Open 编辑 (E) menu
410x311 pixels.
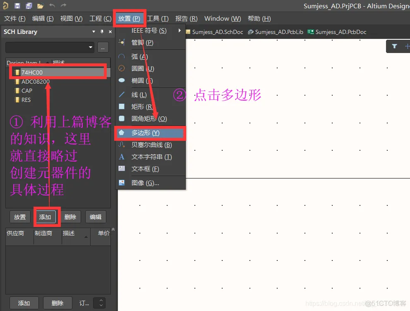click(x=43, y=19)
